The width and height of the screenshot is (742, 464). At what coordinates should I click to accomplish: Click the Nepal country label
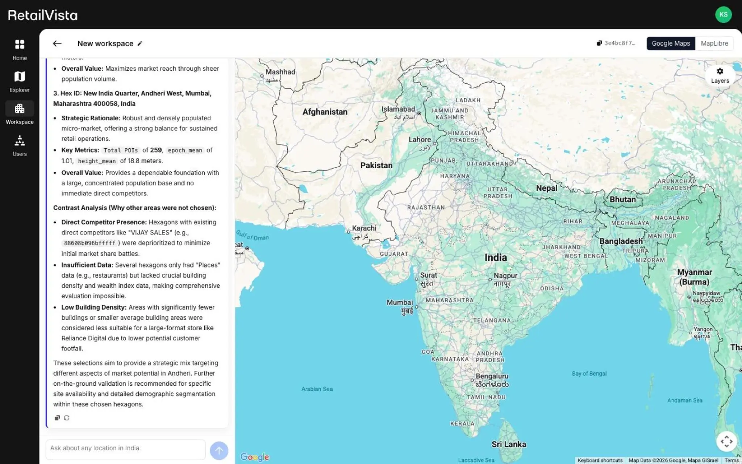547,188
